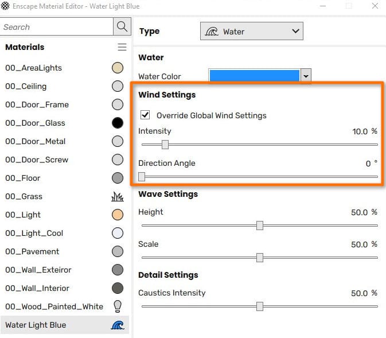386x338 pixels.
Task: Uncheck Override Global Wind Settings
Action: tap(145, 115)
